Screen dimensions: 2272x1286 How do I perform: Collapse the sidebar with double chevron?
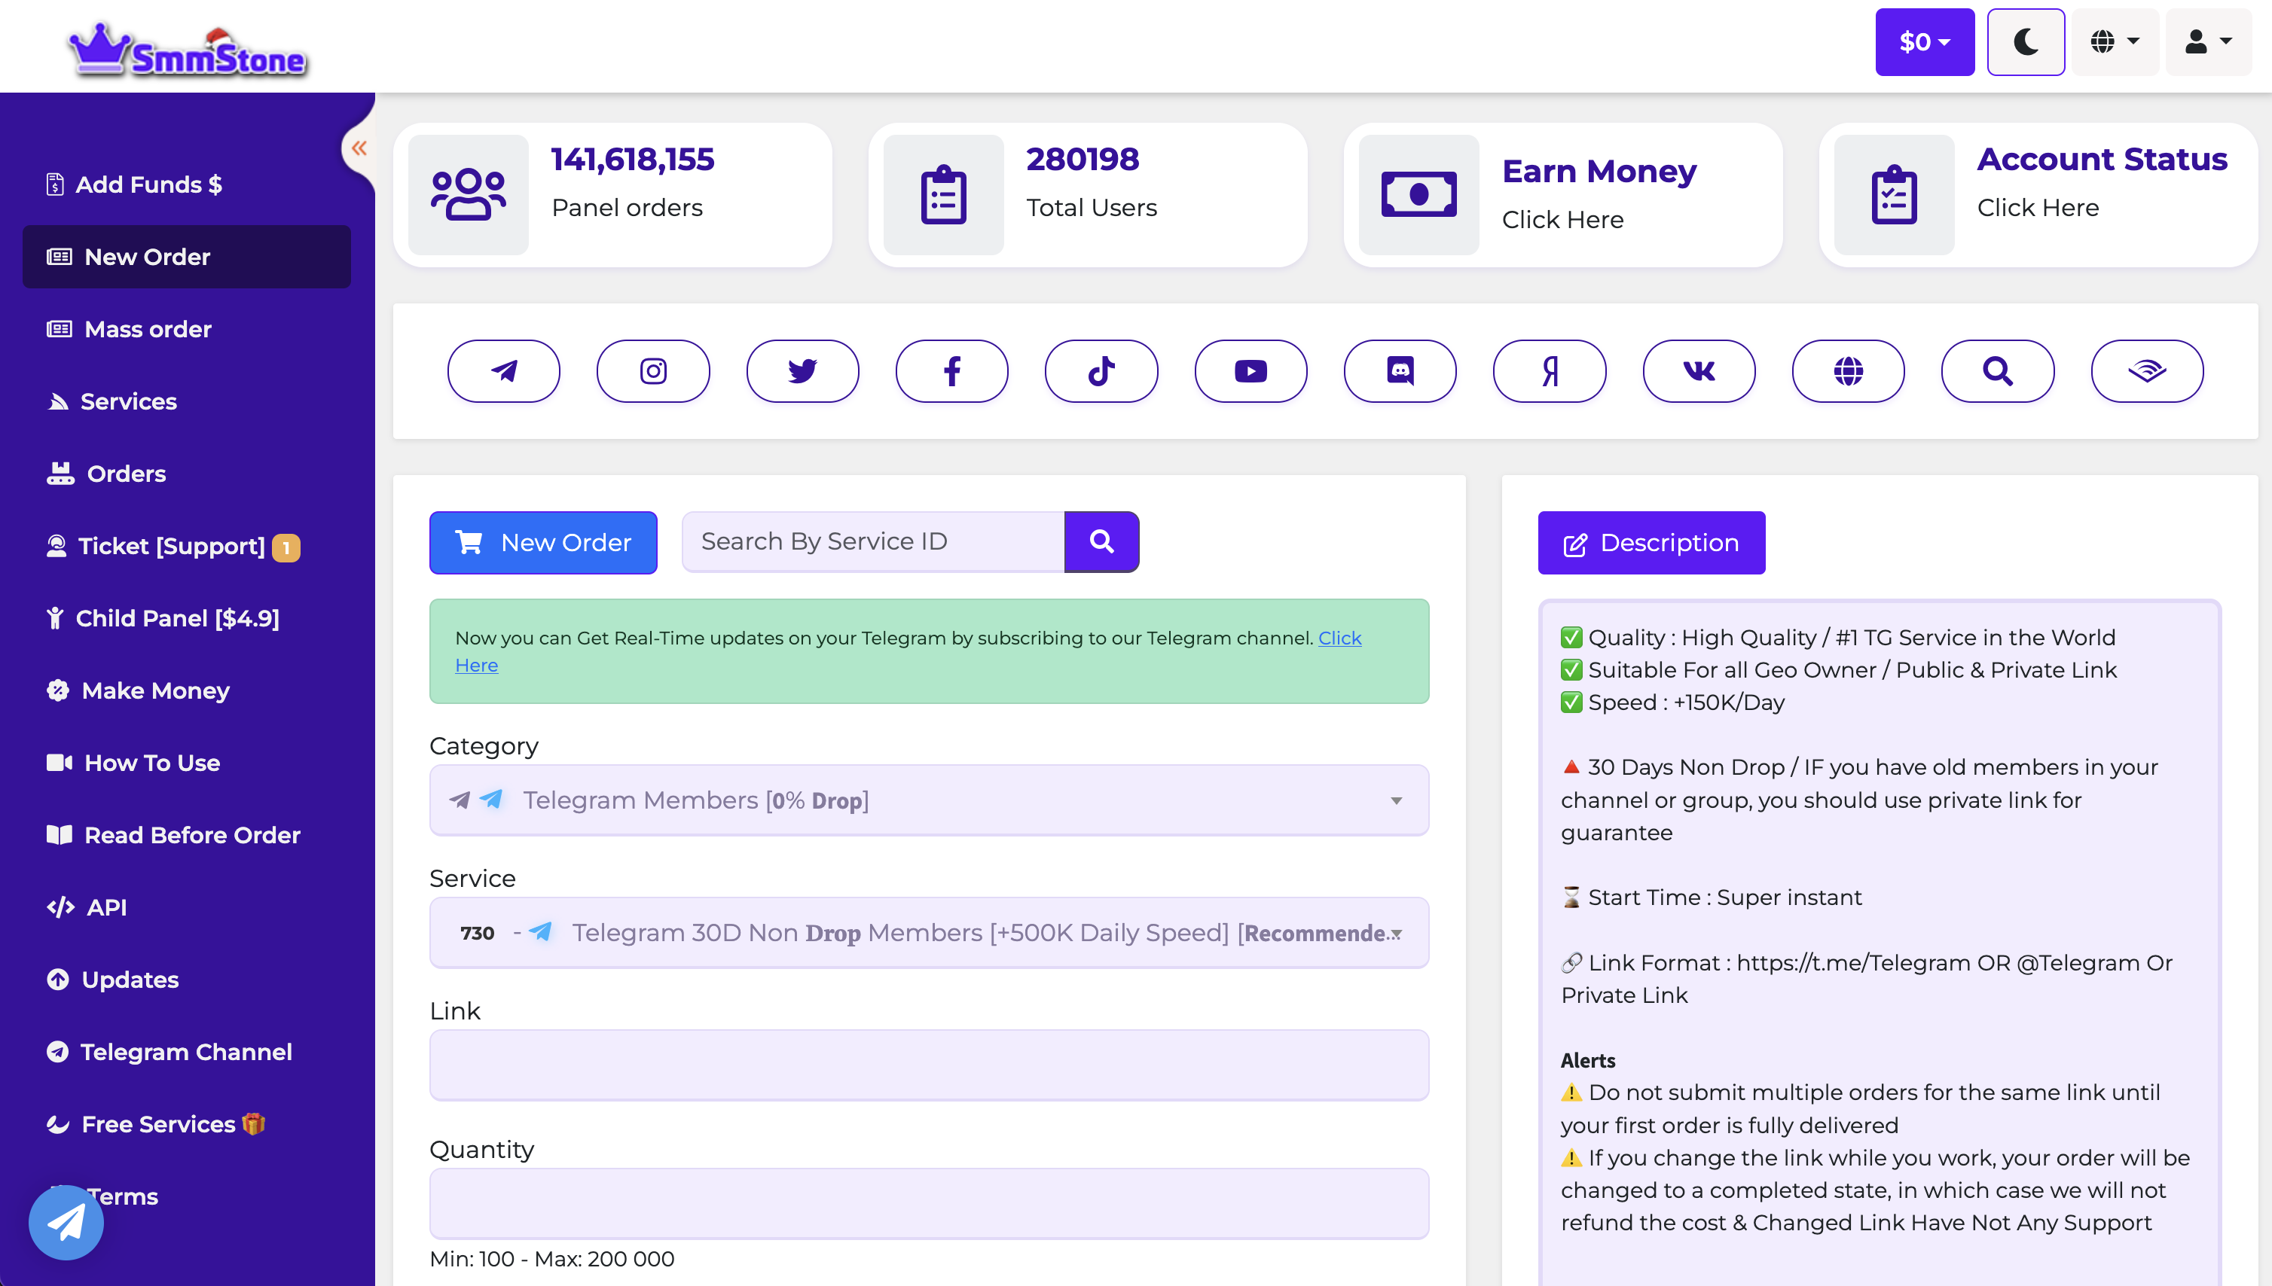[x=358, y=148]
